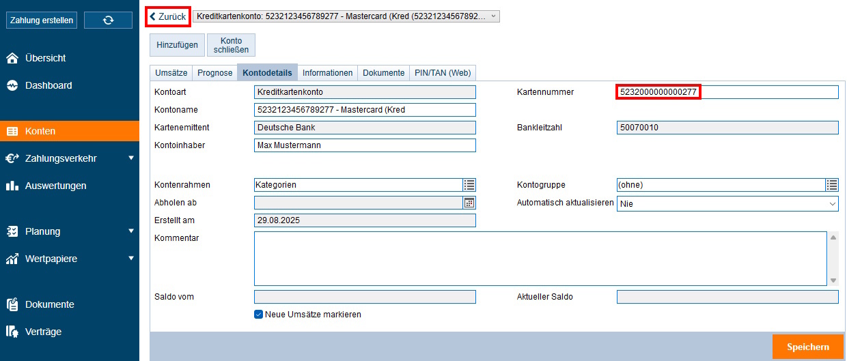The width and height of the screenshot is (847, 361).
Task: Switch to the PIN/TAN (Web) tab
Action: coord(443,73)
